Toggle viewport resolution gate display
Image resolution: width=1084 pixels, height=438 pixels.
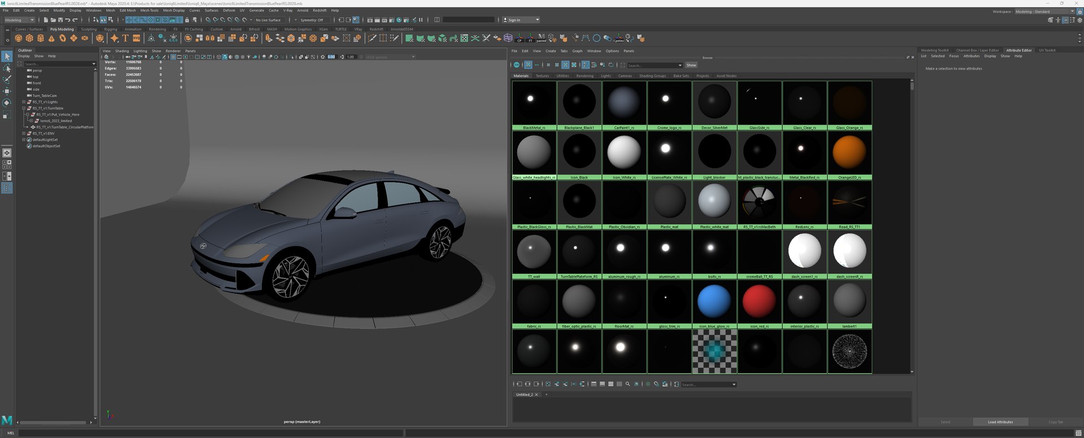[x=185, y=57]
